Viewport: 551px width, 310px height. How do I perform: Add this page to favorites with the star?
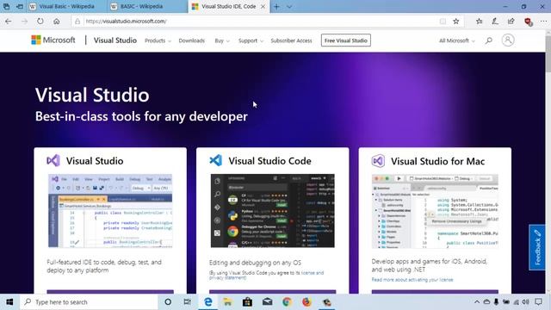pyautogui.click(x=456, y=22)
